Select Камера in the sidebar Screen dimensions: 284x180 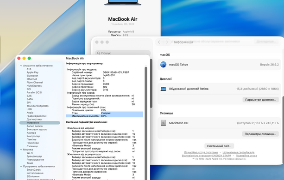pyautogui.click(x=31, y=133)
